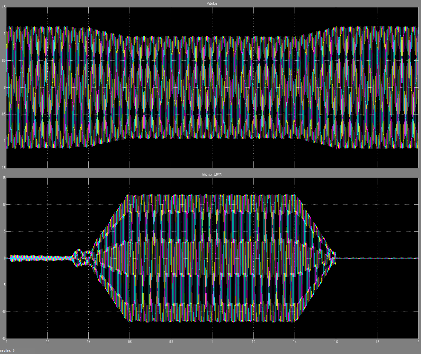The width and height of the screenshot is (421, 354).
Task: Click the -15 label on Iabc y-axis
Action: coord(4,338)
